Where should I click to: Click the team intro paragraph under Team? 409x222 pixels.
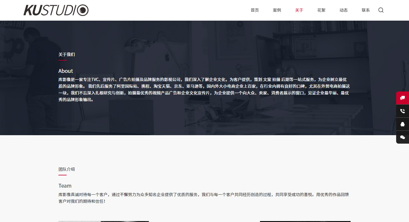[x=204, y=198]
